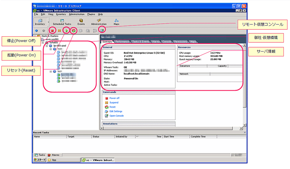Launch the remote virtual machine console icon
Image resolution: width=290 pixels, height=169 pixels.
pos(103,30)
